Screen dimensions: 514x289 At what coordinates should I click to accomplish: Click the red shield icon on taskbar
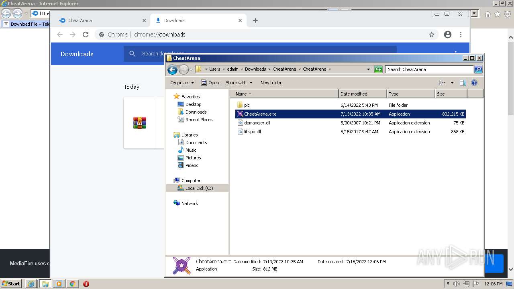pyautogui.click(x=86, y=284)
